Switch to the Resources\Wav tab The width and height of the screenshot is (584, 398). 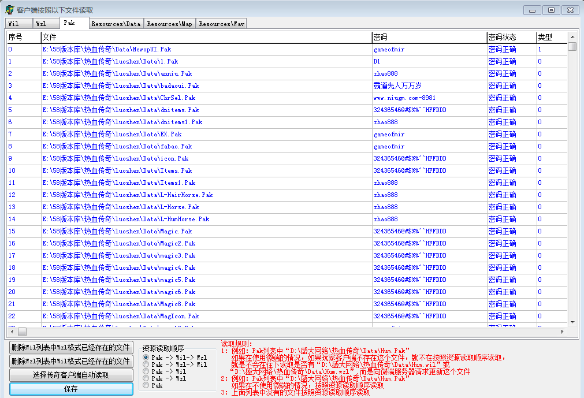[x=222, y=24]
